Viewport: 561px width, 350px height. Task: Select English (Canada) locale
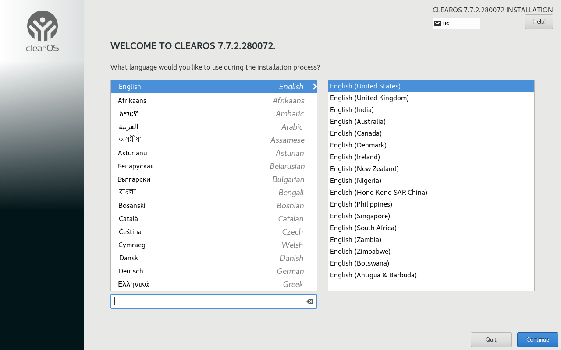(x=431, y=133)
